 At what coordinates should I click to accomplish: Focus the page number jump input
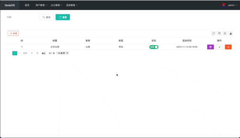click(32, 53)
